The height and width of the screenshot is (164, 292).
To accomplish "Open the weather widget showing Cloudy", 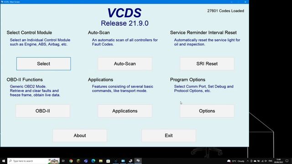I will coord(236,161).
